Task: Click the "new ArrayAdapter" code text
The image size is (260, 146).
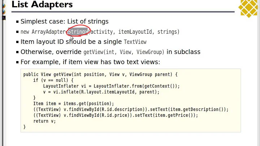Action: (x=43, y=32)
